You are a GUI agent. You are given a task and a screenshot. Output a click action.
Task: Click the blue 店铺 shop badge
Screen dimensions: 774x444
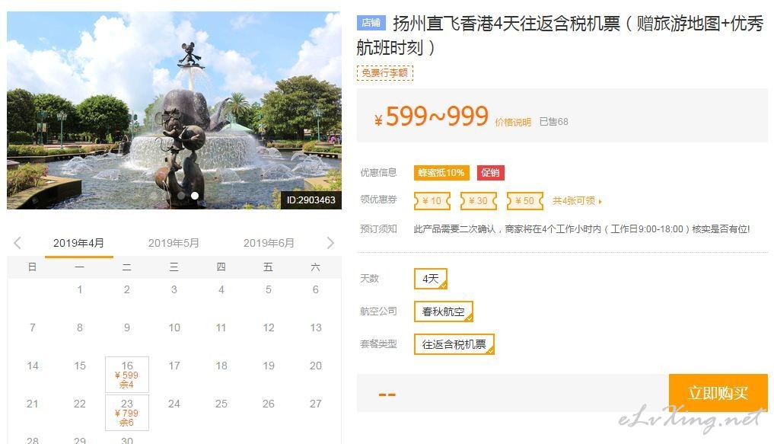(x=371, y=23)
